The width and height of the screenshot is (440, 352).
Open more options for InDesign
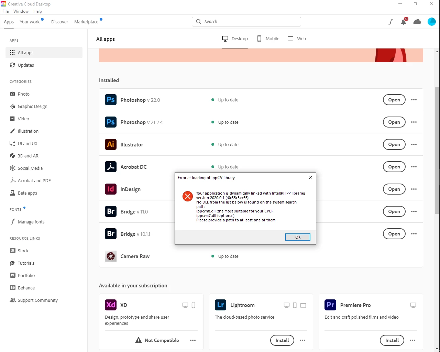[414, 189]
